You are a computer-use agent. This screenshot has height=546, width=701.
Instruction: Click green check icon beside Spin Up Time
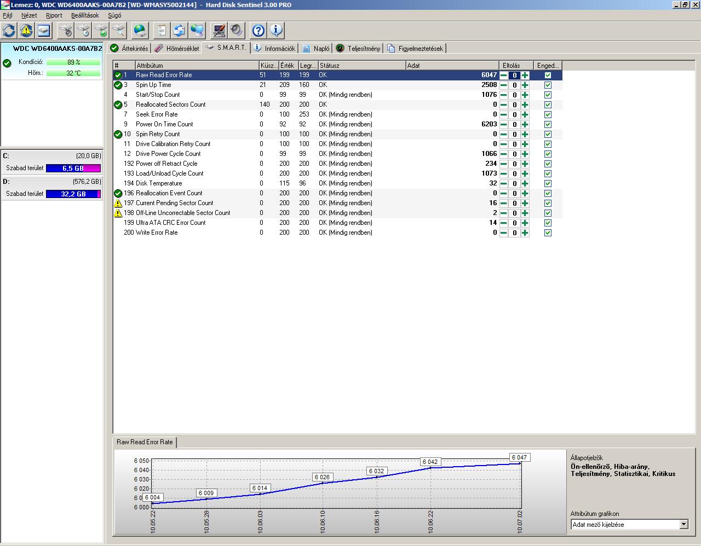tap(118, 85)
